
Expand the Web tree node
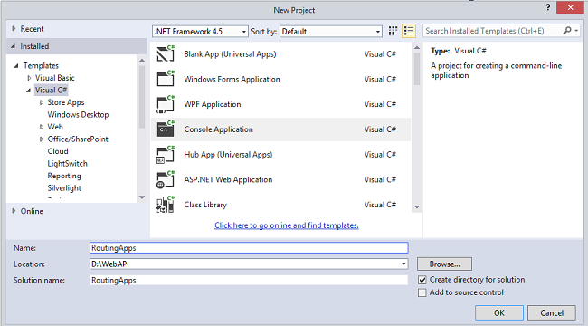(42, 127)
